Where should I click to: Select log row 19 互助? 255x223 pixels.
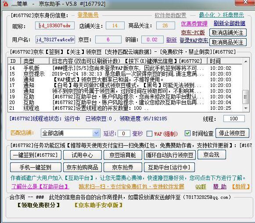pyautogui.click(x=125, y=97)
